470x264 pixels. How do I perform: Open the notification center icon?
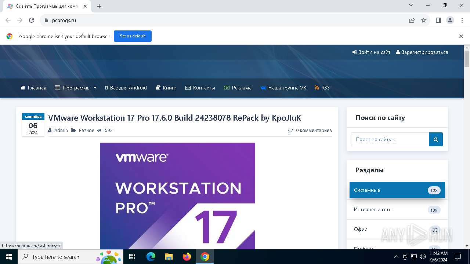(x=458, y=257)
